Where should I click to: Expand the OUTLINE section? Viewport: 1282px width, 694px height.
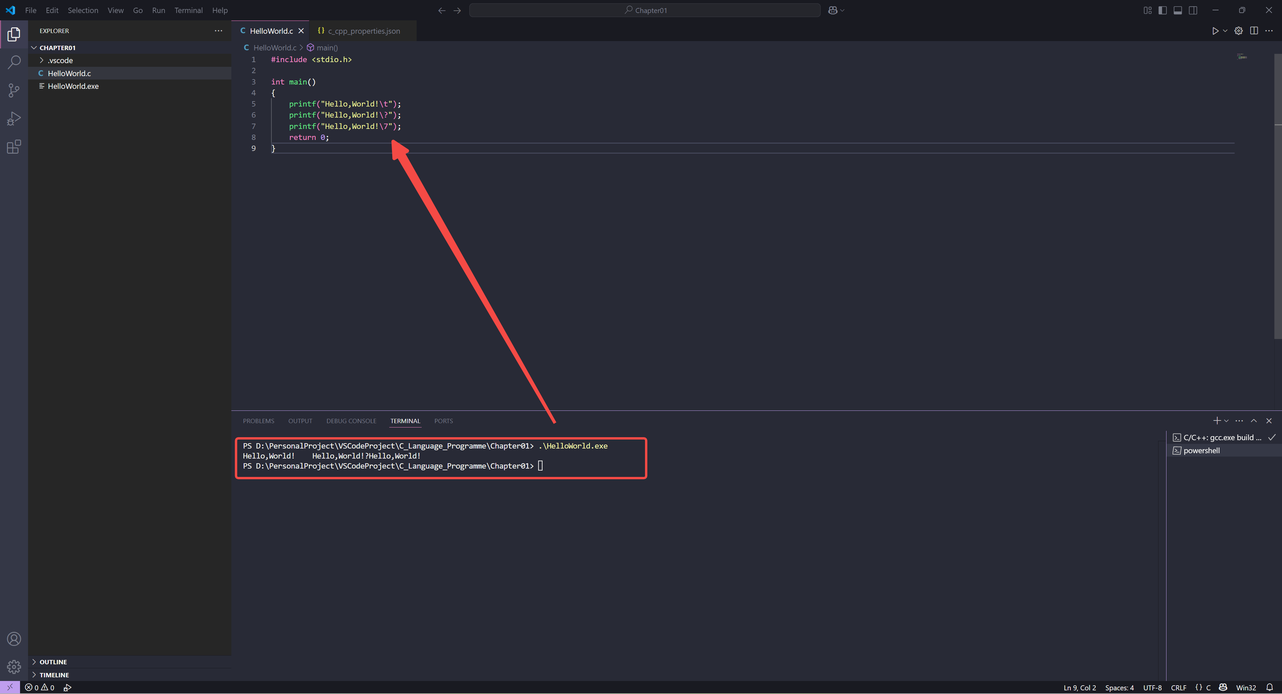tap(53, 662)
